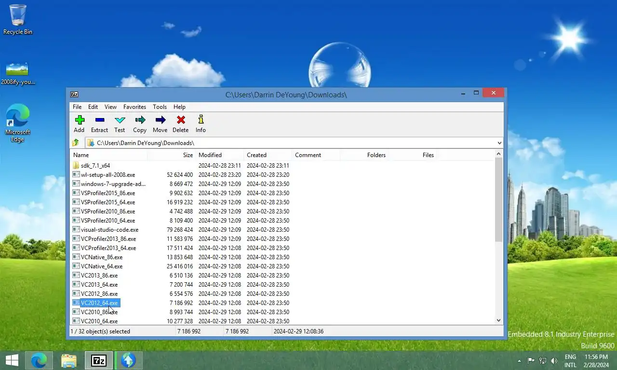Select VSProfiler2015_64.exe in the list
This screenshot has height=370, width=617.
click(108, 202)
